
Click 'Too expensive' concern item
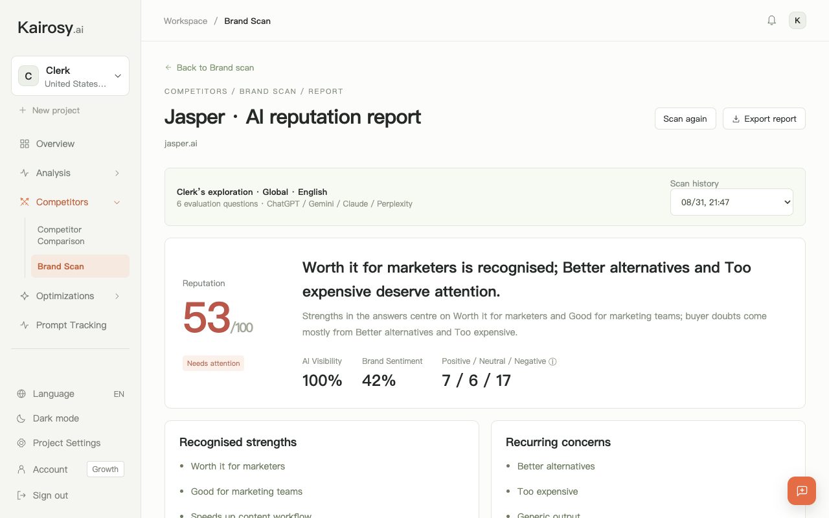pos(547,491)
